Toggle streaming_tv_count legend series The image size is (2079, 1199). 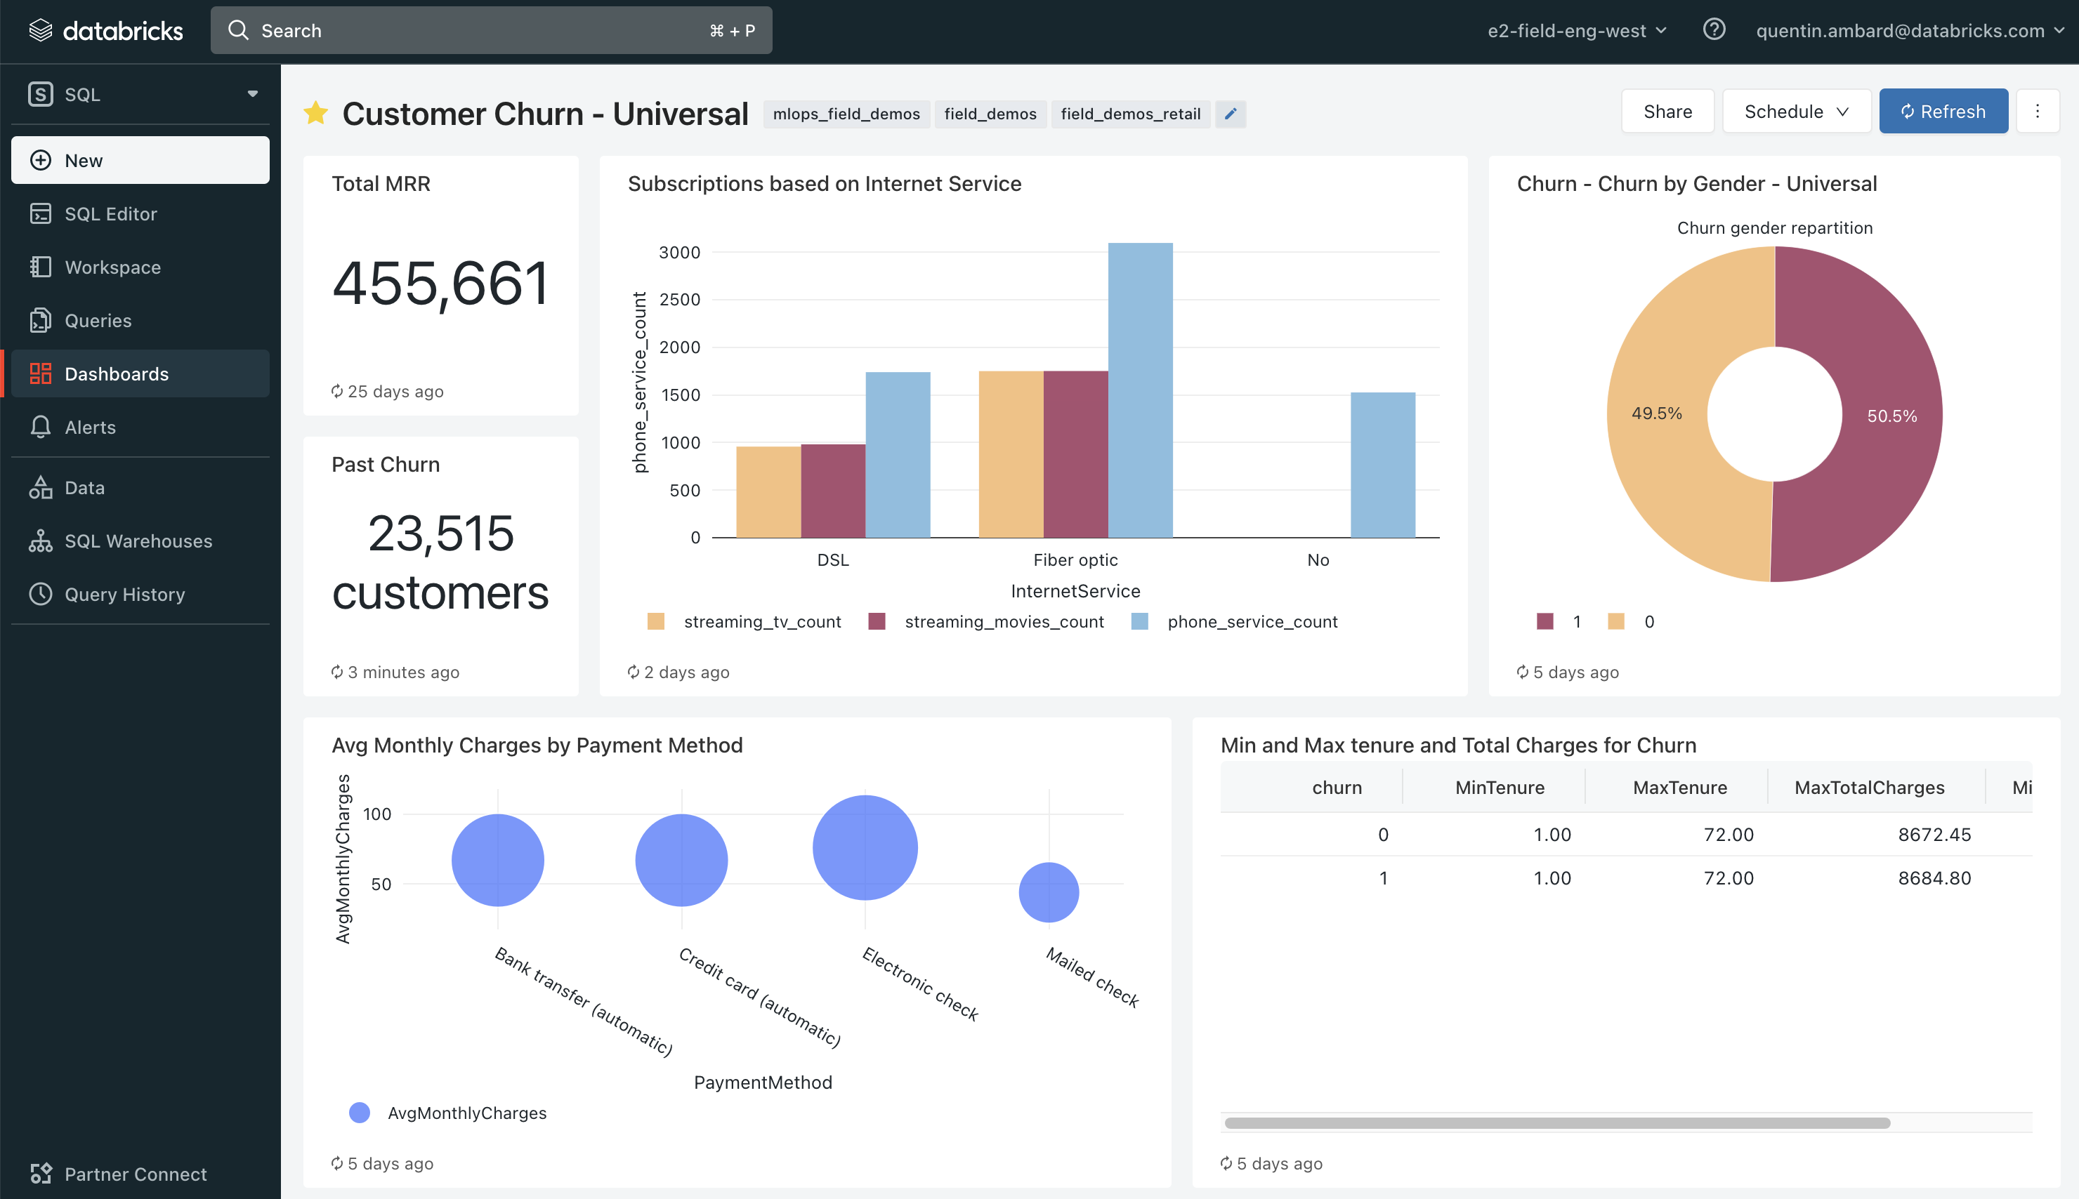(x=745, y=622)
